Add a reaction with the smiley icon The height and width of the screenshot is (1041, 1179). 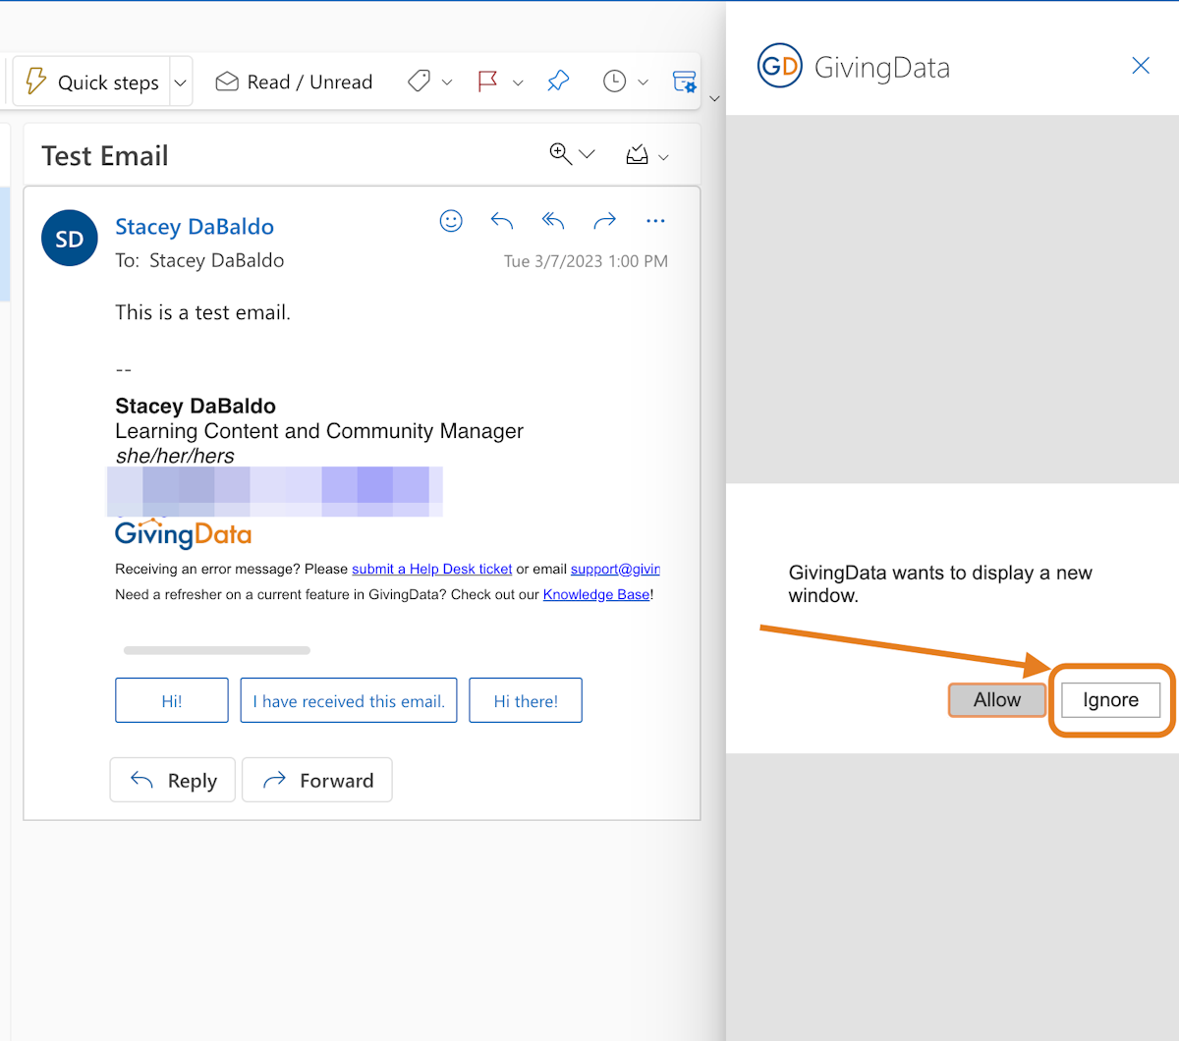pos(451,221)
